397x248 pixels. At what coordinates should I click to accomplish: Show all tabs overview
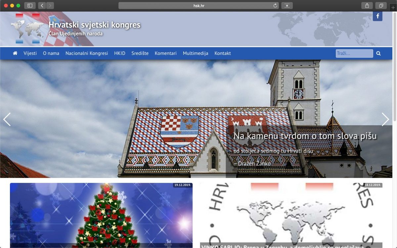coord(381,6)
